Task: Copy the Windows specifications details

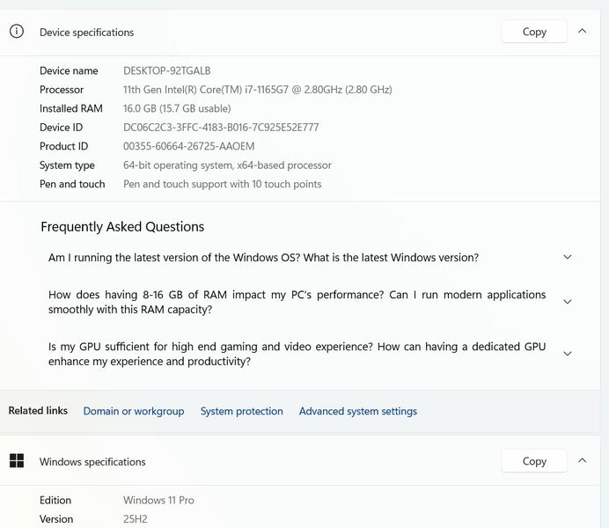Action: click(x=534, y=461)
